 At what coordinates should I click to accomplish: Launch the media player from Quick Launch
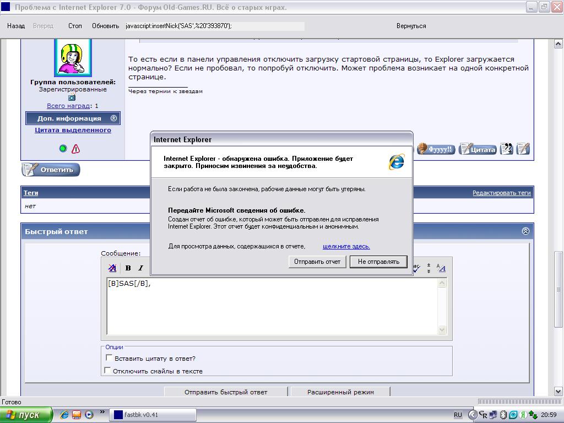pyautogui.click(x=89, y=415)
